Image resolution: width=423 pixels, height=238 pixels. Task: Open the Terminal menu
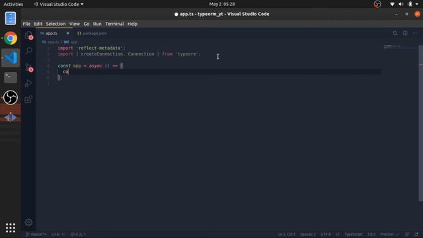tap(114, 24)
